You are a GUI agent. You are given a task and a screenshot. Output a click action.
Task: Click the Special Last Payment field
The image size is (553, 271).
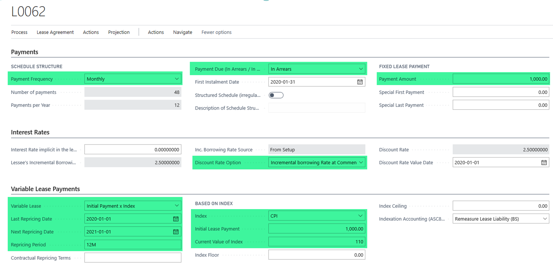tap(501, 105)
